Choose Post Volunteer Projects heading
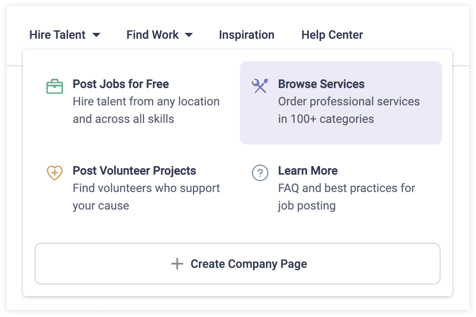 (134, 171)
